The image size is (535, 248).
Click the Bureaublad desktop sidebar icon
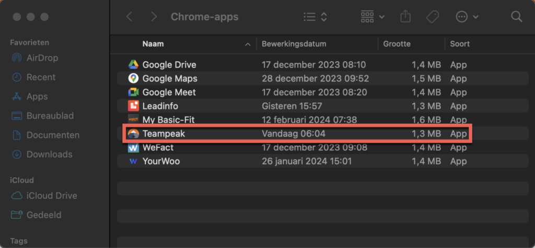tap(16, 116)
